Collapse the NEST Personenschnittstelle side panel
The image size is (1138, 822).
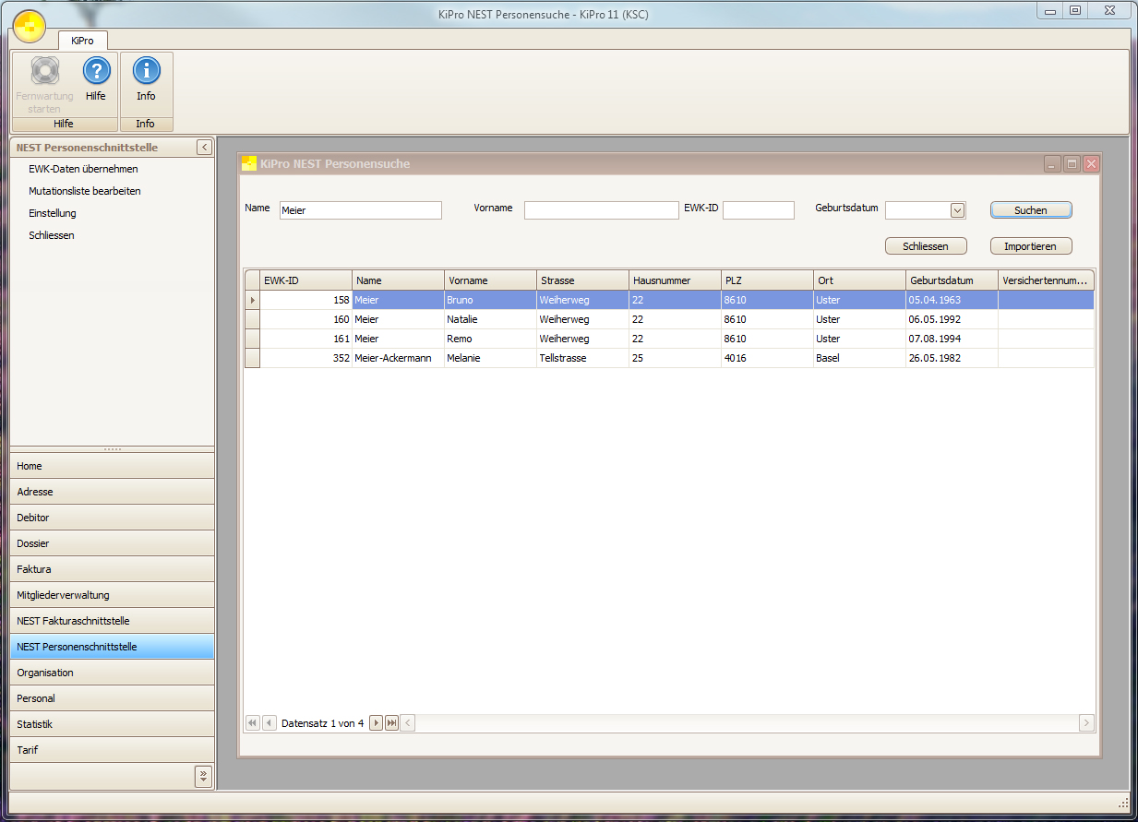point(204,148)
